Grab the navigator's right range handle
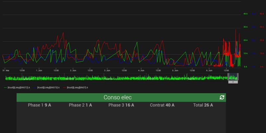Viewport: 266px width, 133px height. [x=238, y=77]
